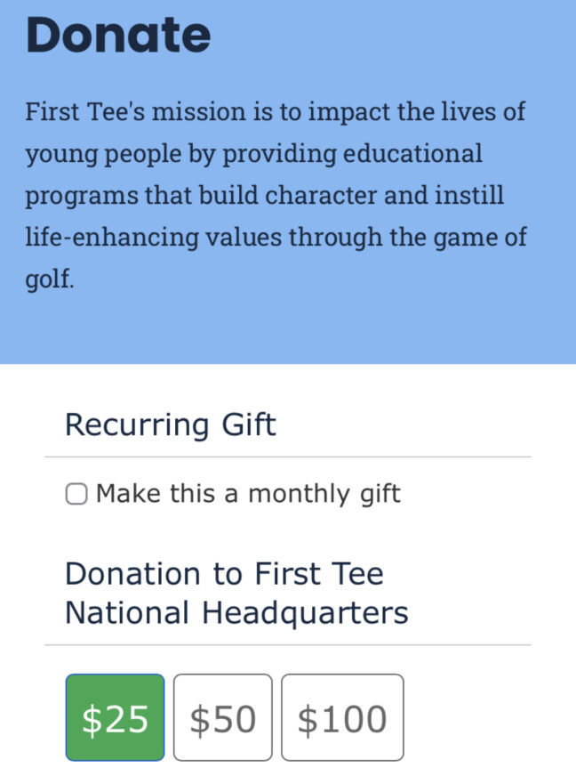Click the Recurring Gift section heading

[171, 424]
